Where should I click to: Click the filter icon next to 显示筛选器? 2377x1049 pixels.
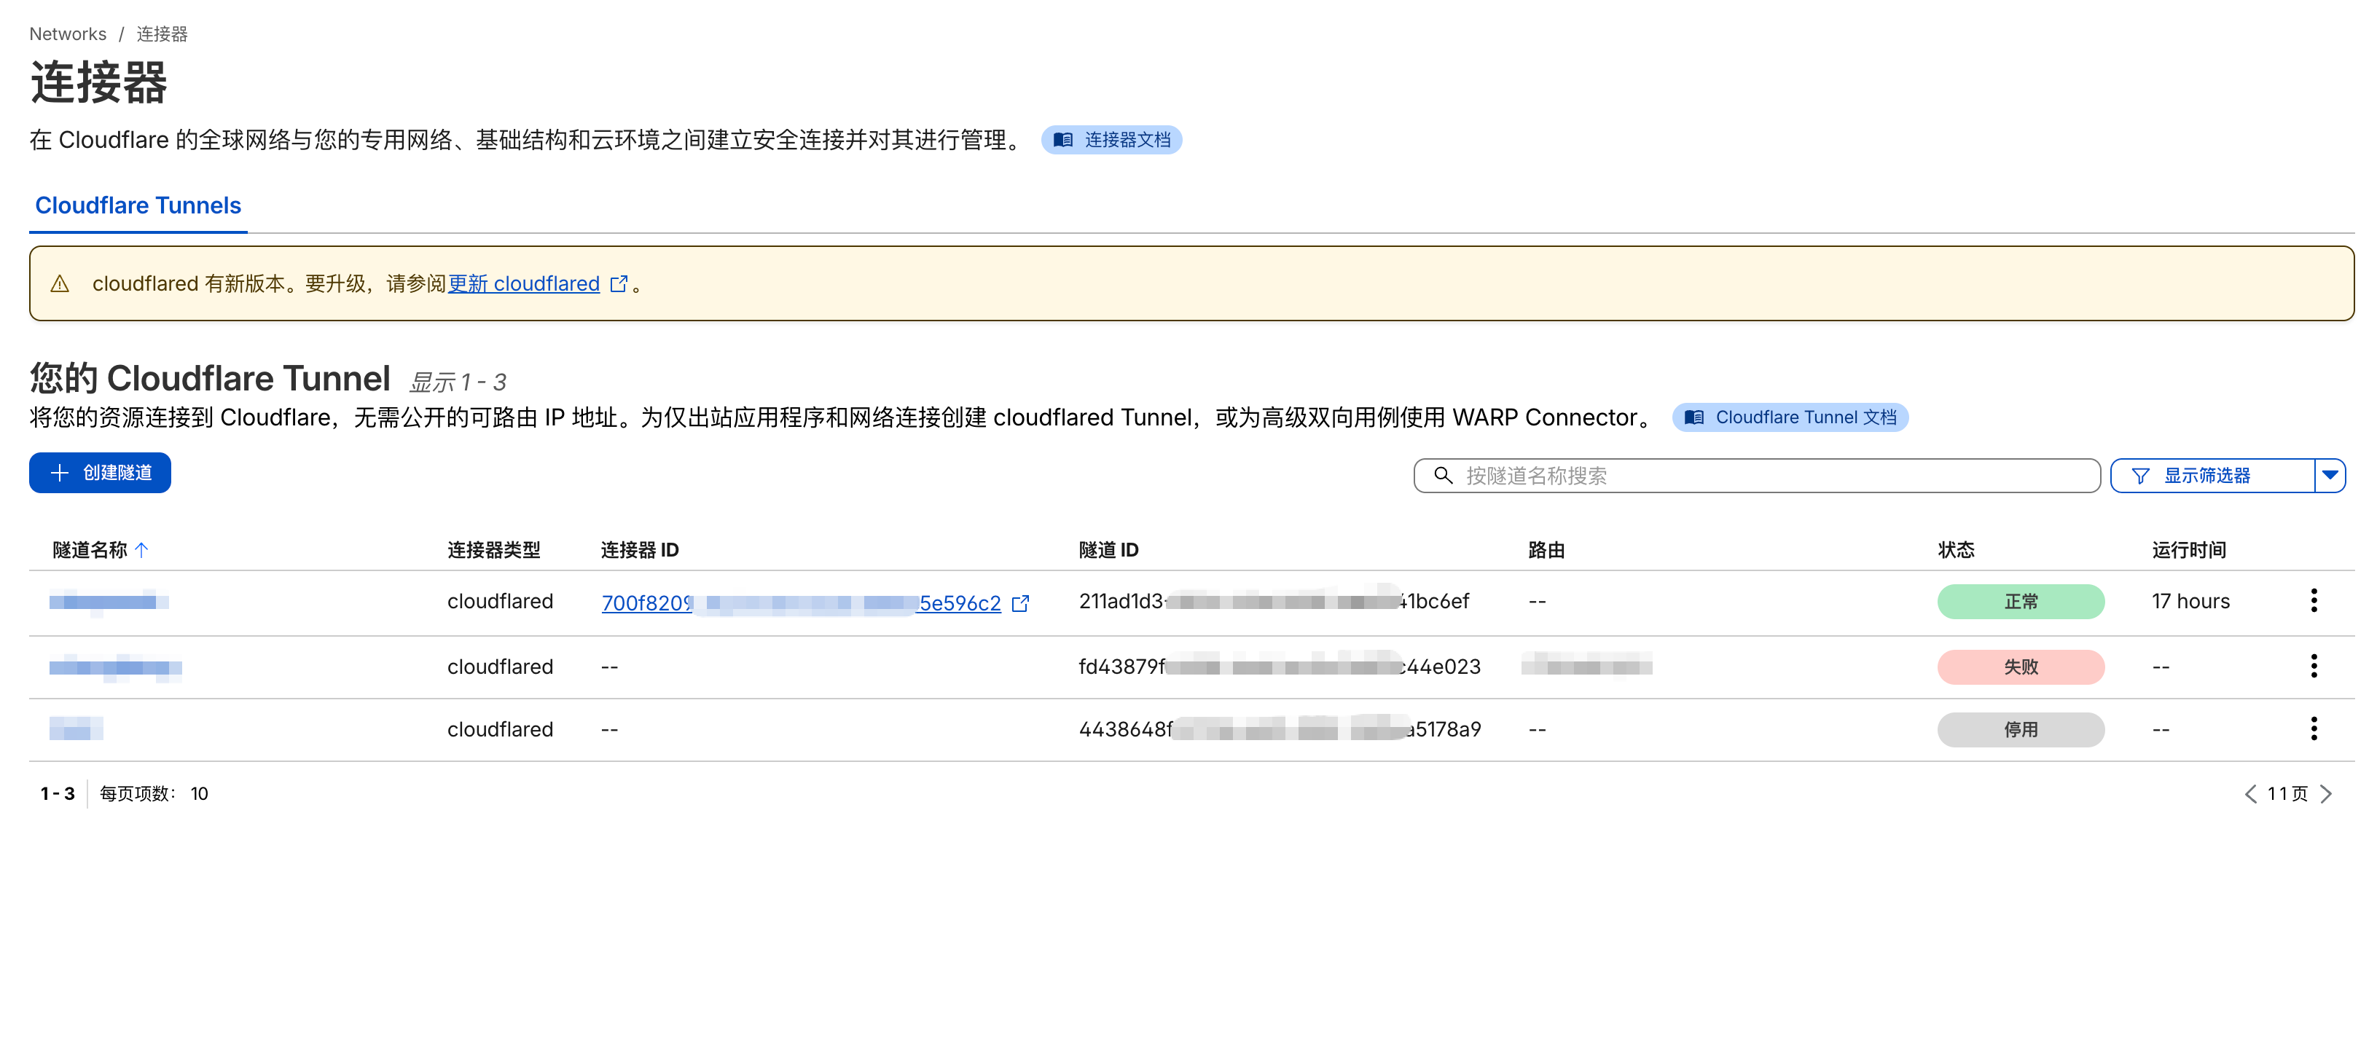pos(2142,475)
